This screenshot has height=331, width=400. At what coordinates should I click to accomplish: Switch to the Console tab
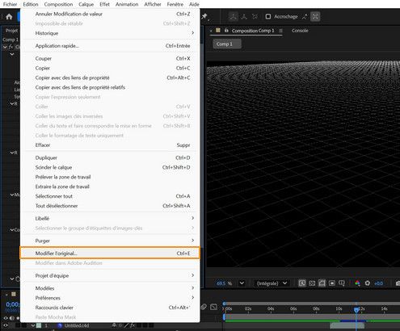[x=300, y=31]
